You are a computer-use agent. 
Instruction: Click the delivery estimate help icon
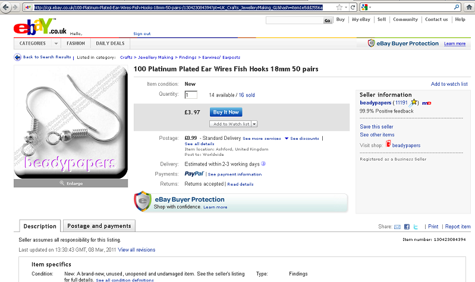[263, 164]
